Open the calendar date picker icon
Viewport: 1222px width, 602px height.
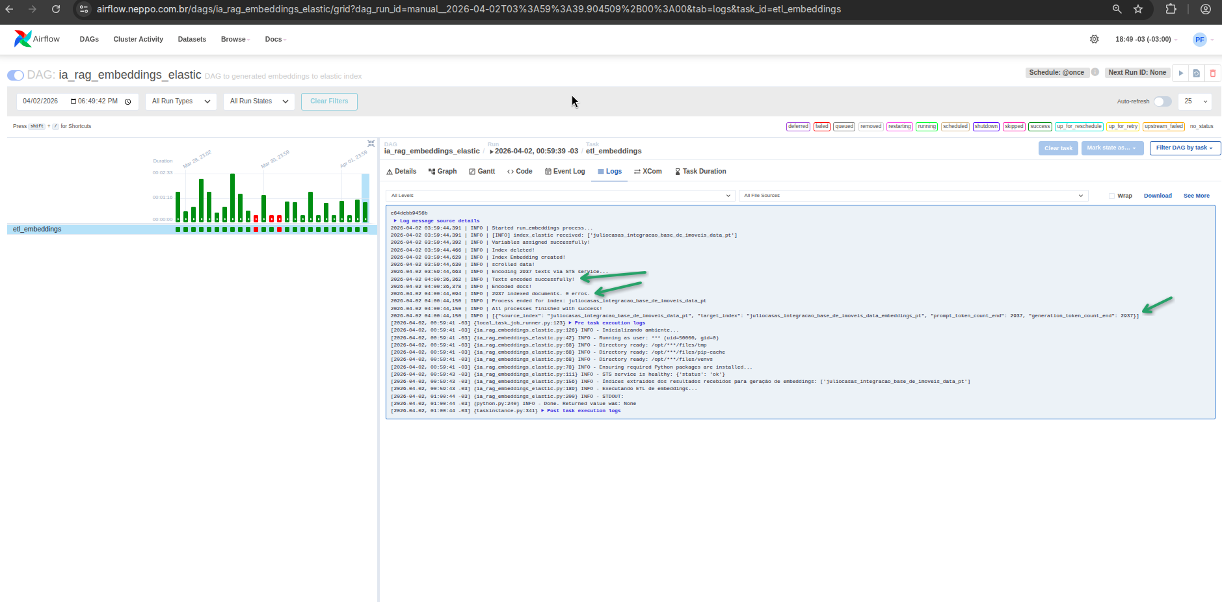point(73,101)
